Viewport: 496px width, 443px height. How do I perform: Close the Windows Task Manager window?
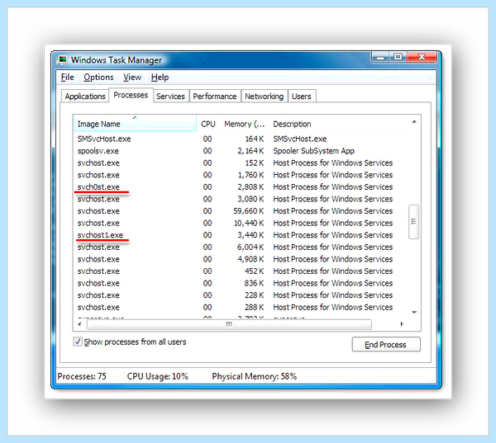pos(422,57)
